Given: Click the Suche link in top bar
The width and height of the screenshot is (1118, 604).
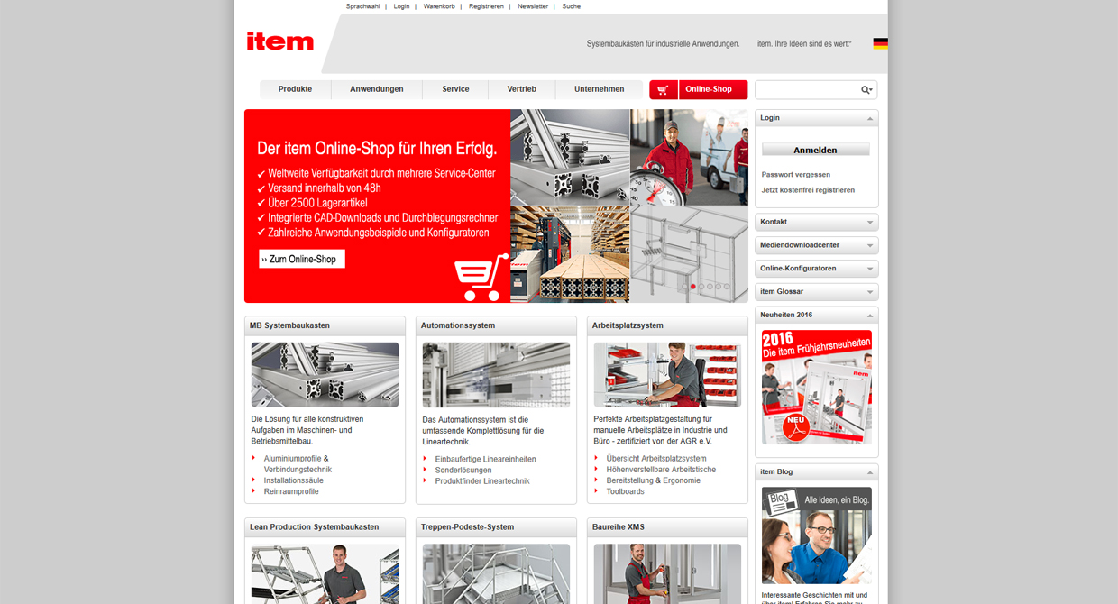Looking at the screenshot, I should click(572, 6).
